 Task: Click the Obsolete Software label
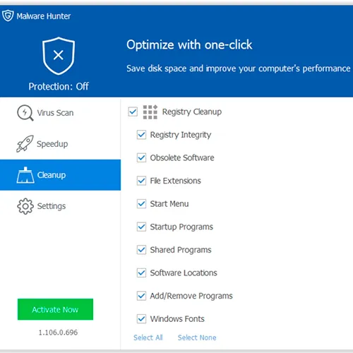[x=182, y=157]
